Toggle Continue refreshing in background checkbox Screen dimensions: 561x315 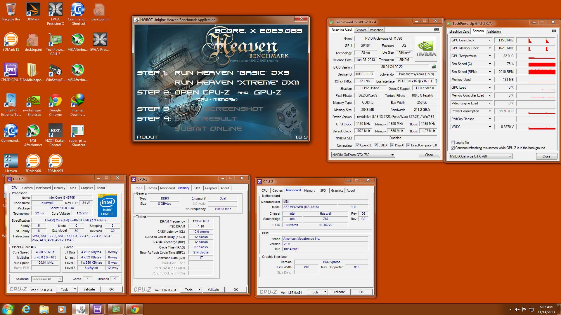point(453,148)
